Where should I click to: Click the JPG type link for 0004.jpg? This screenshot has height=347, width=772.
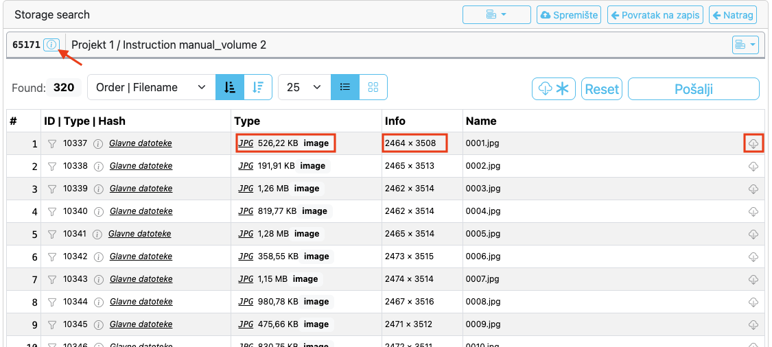(x=246, y=211)
